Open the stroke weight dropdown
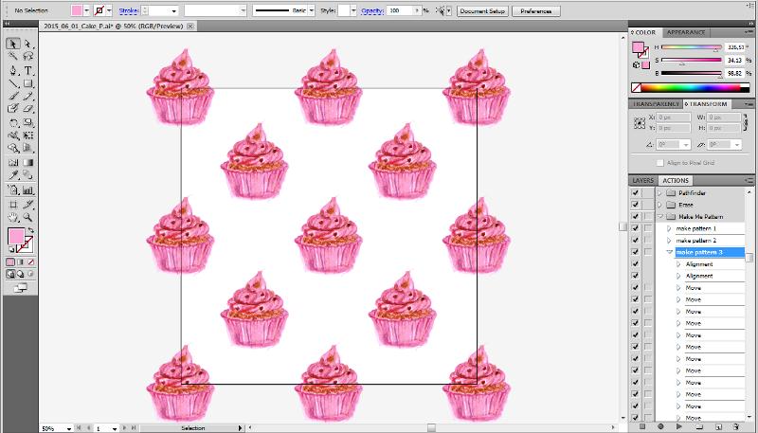 (x=174, y=10)
